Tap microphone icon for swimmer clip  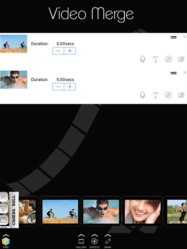[143, 95]
